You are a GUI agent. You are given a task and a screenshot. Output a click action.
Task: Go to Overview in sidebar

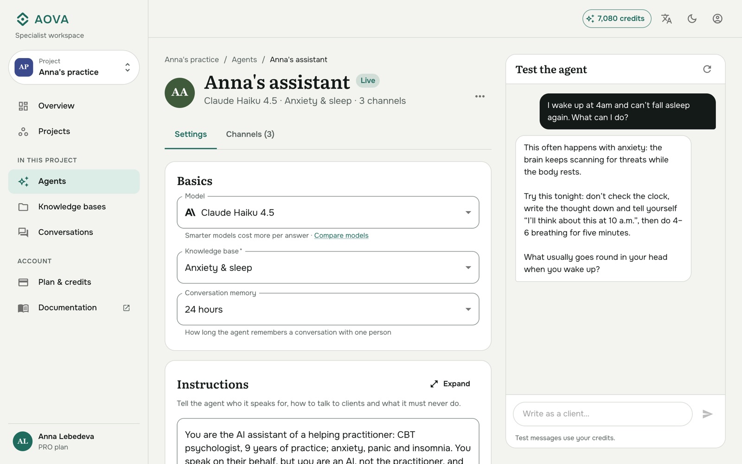tap(74, 106)
